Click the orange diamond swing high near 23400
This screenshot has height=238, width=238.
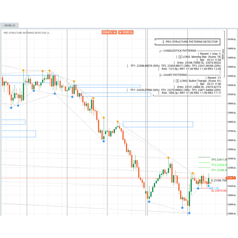tap(168, 158)
